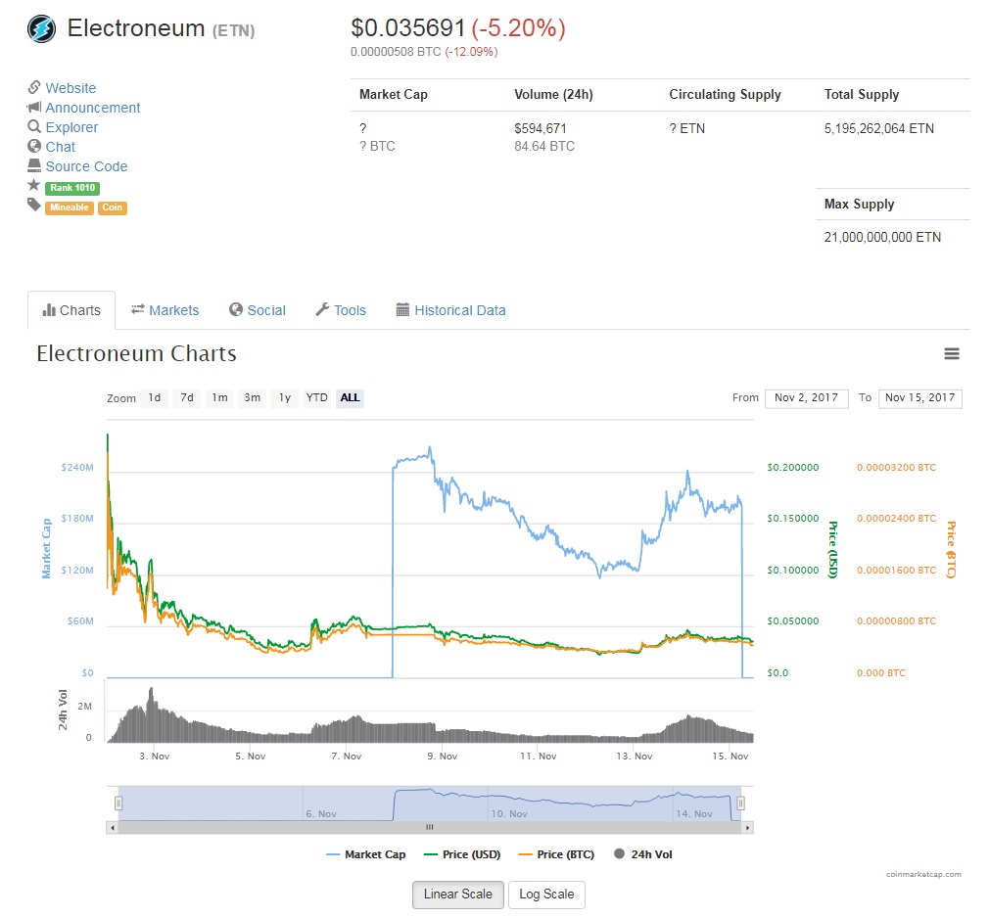Click the 21,000,000,000 ETN max supply value
The width and height of the screenshot is (989, 918).
882,237
